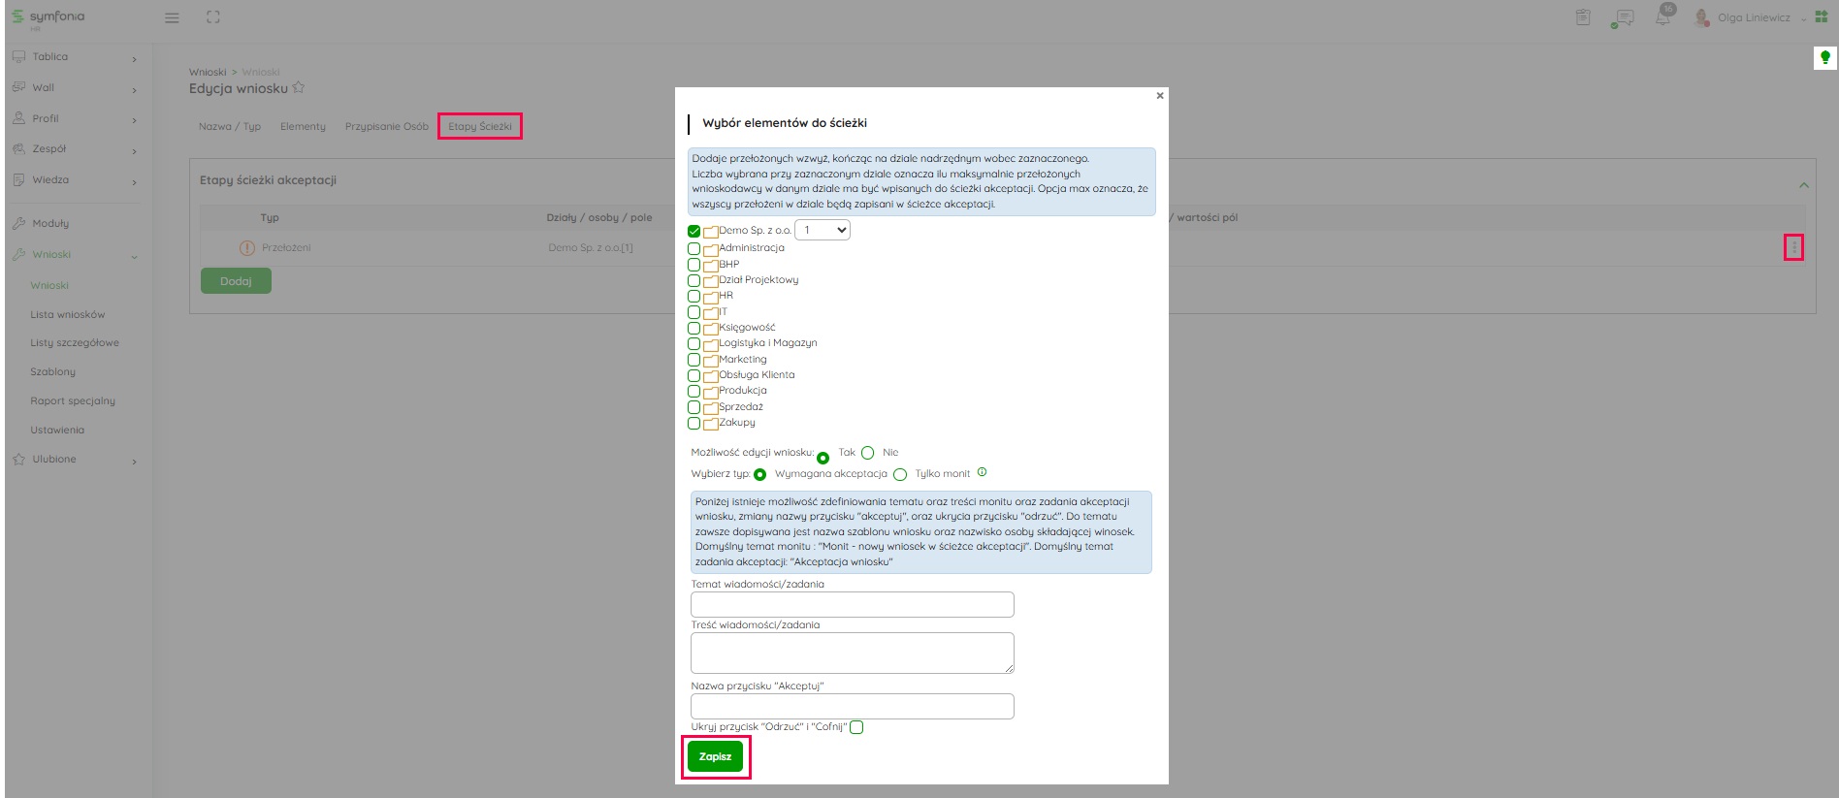1839x798 pixels.
Task: Open the apps grid icon
Action: point(1821,17)
